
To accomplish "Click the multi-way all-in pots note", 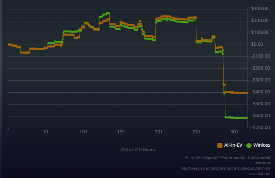I will 226,171.
